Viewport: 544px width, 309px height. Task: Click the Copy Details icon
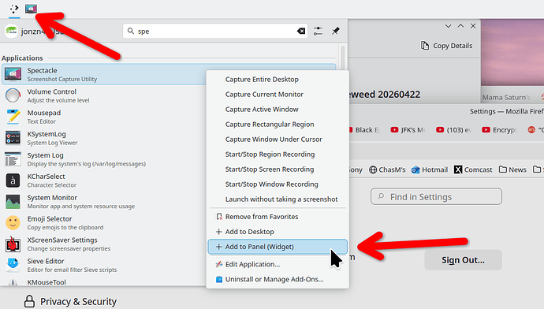(425, 46)
